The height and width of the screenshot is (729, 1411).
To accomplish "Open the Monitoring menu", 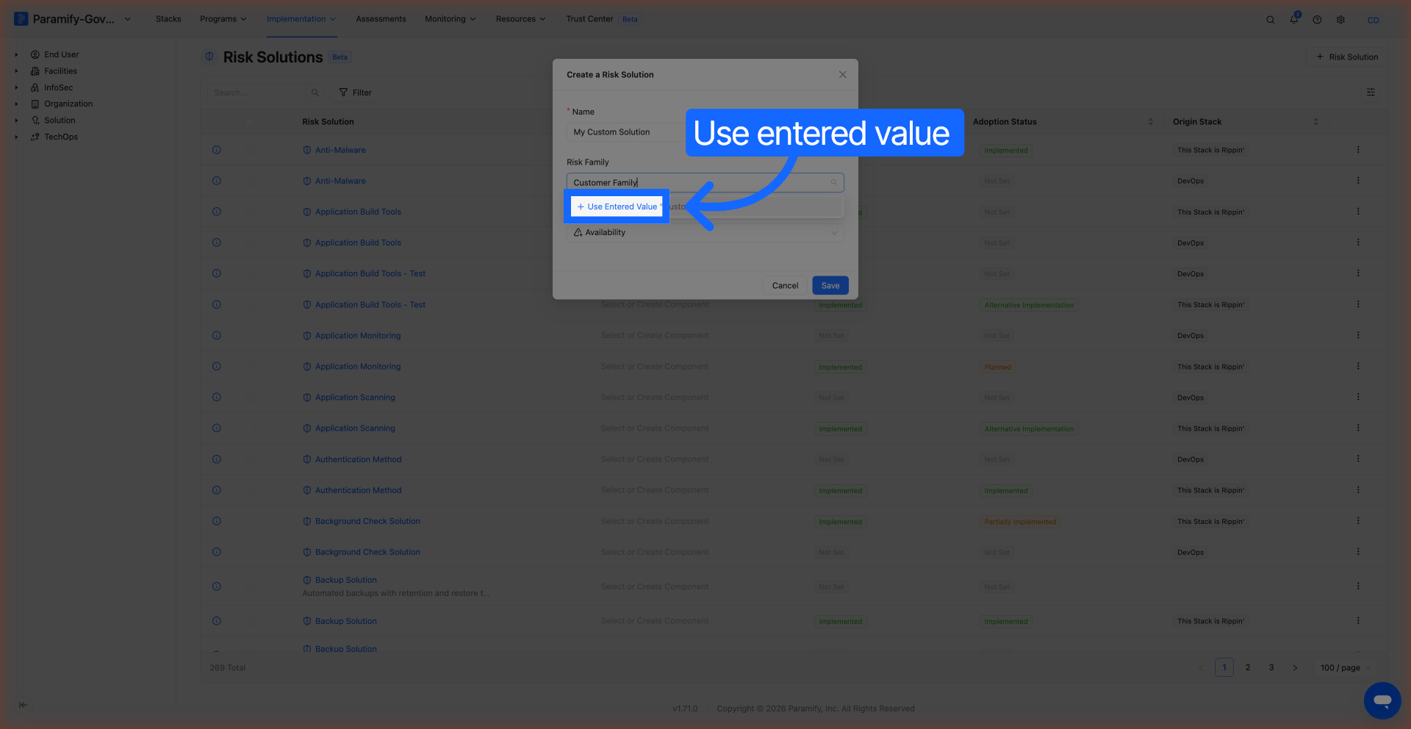I will pyautogui.click(x=450, y=19).
